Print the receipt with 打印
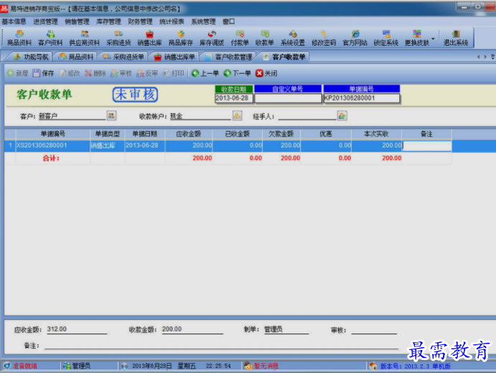This screenshot has height=373, width=496. (173, 73)
